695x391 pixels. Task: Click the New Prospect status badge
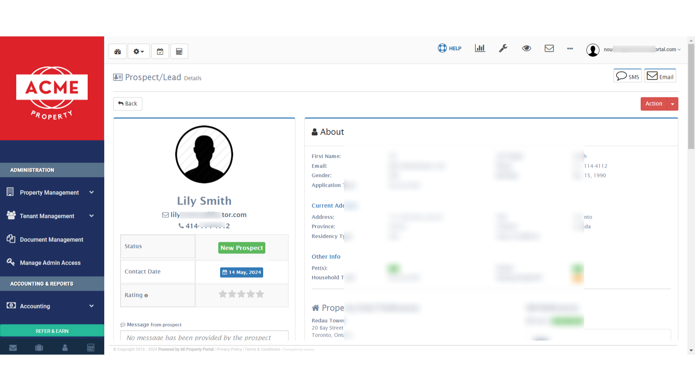(241, 248)
